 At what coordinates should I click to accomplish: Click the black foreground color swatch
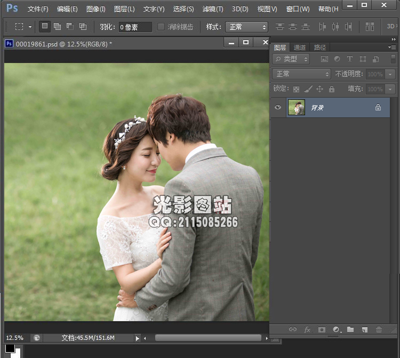(x=10, y=348)
